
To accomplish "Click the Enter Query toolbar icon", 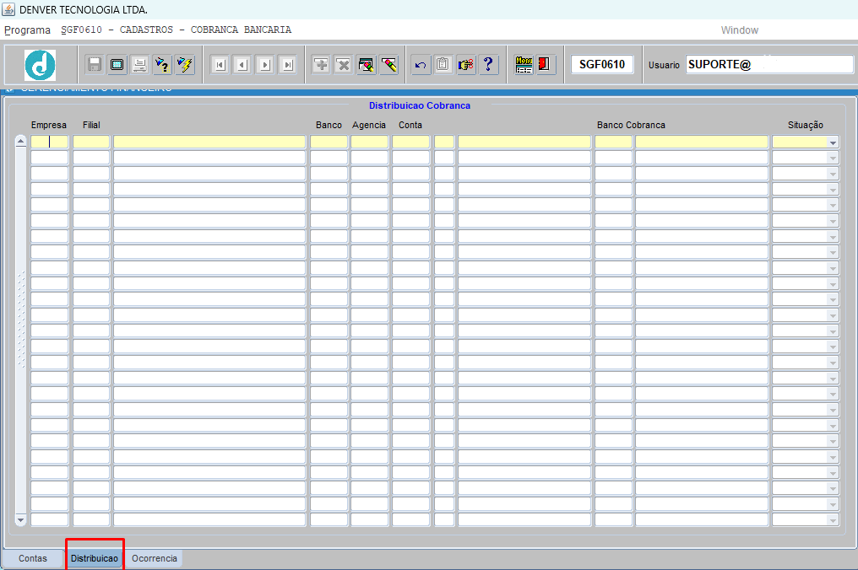I will pyautogui.click(x=163, y=65).
